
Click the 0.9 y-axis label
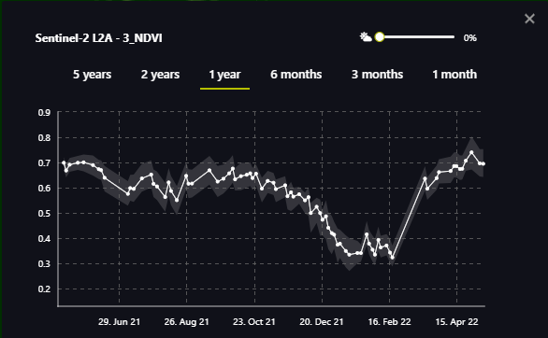pos(44,113)
